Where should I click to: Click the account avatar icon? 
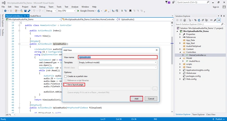(x=224, y=7)
